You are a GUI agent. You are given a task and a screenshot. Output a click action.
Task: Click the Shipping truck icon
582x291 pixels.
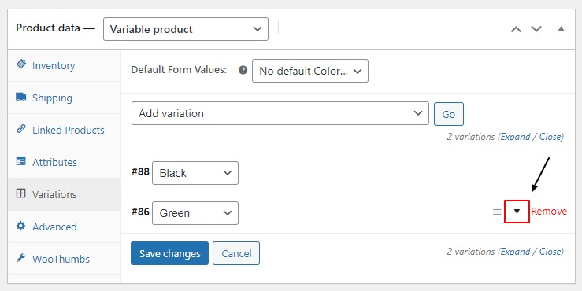[x=21, y=97]
